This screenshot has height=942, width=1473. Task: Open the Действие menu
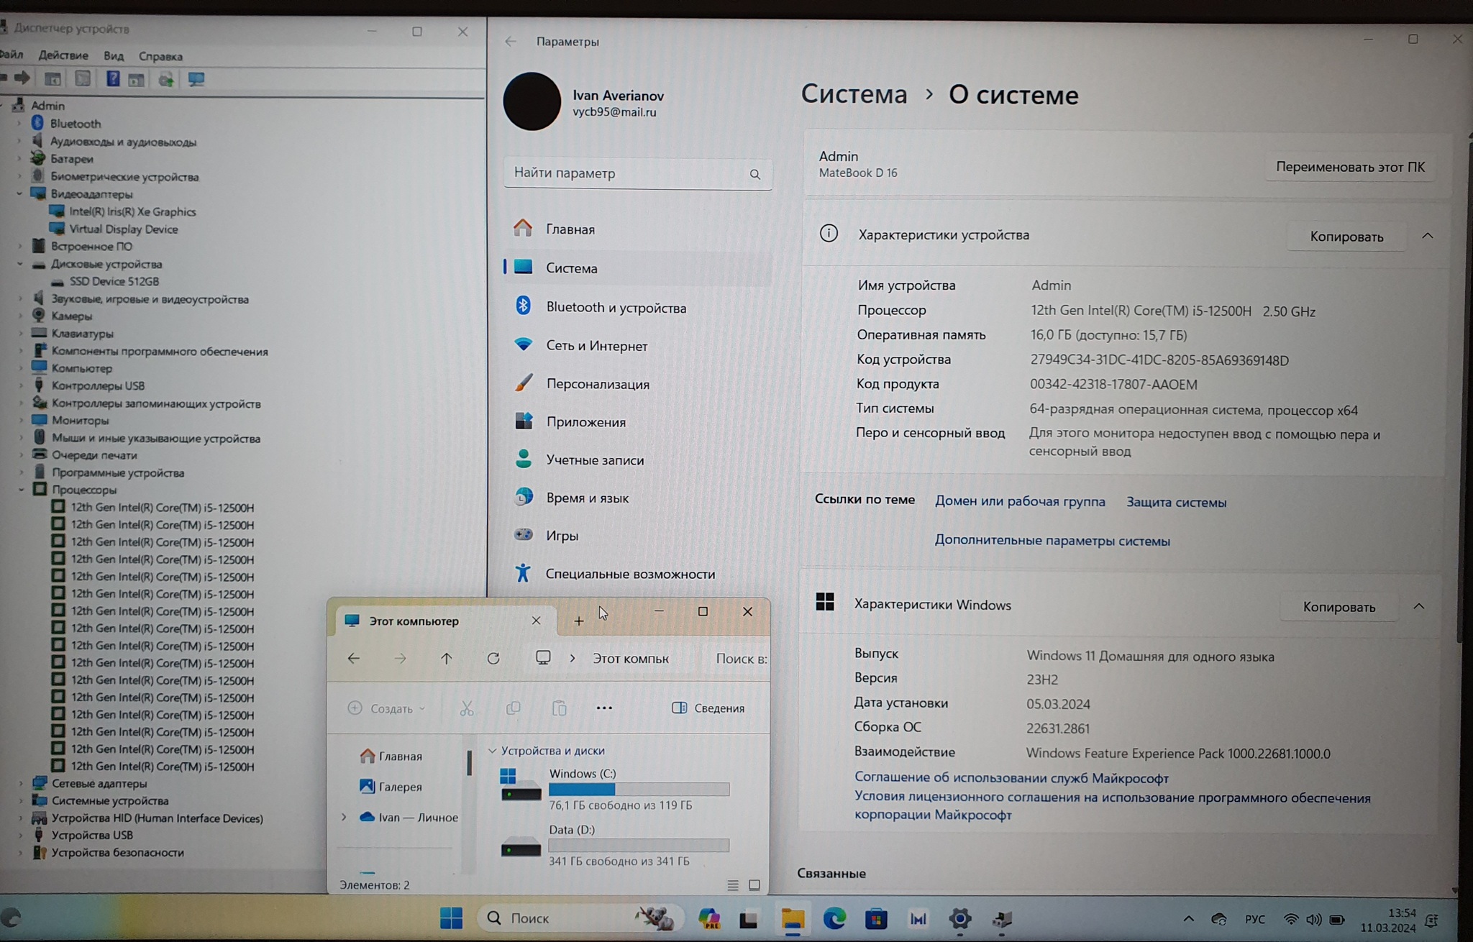63,55
